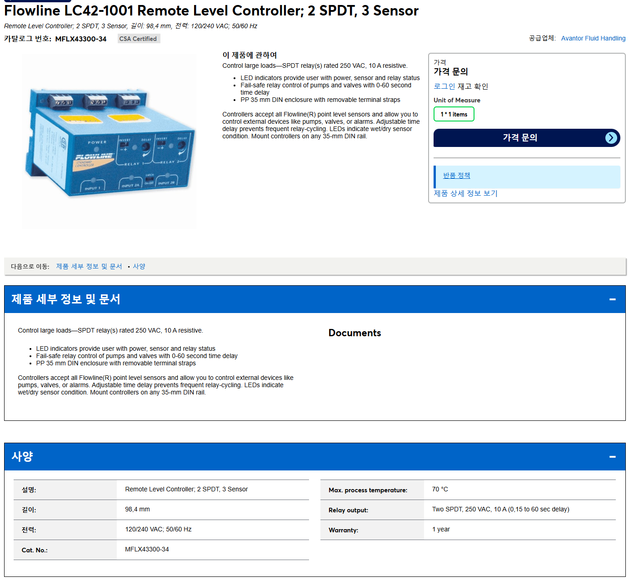
Task: Click Remote Level Controller description value in table
Action: pyautogui.click(x=186, y=490)
